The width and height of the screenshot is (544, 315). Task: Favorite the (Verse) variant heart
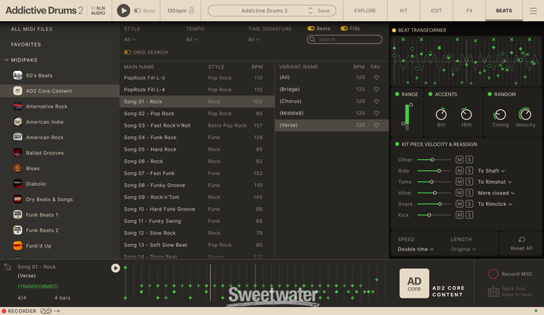click(x=376, y=125)
